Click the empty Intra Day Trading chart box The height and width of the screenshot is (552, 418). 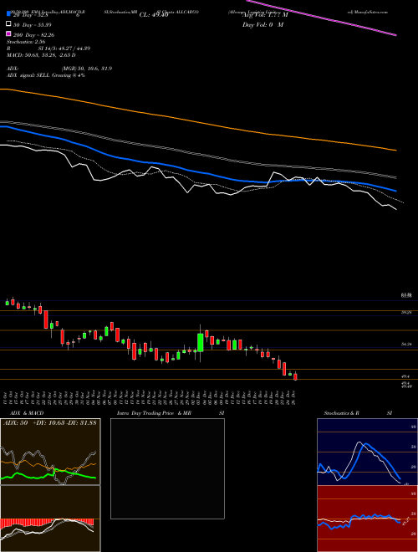pos(167,468)
